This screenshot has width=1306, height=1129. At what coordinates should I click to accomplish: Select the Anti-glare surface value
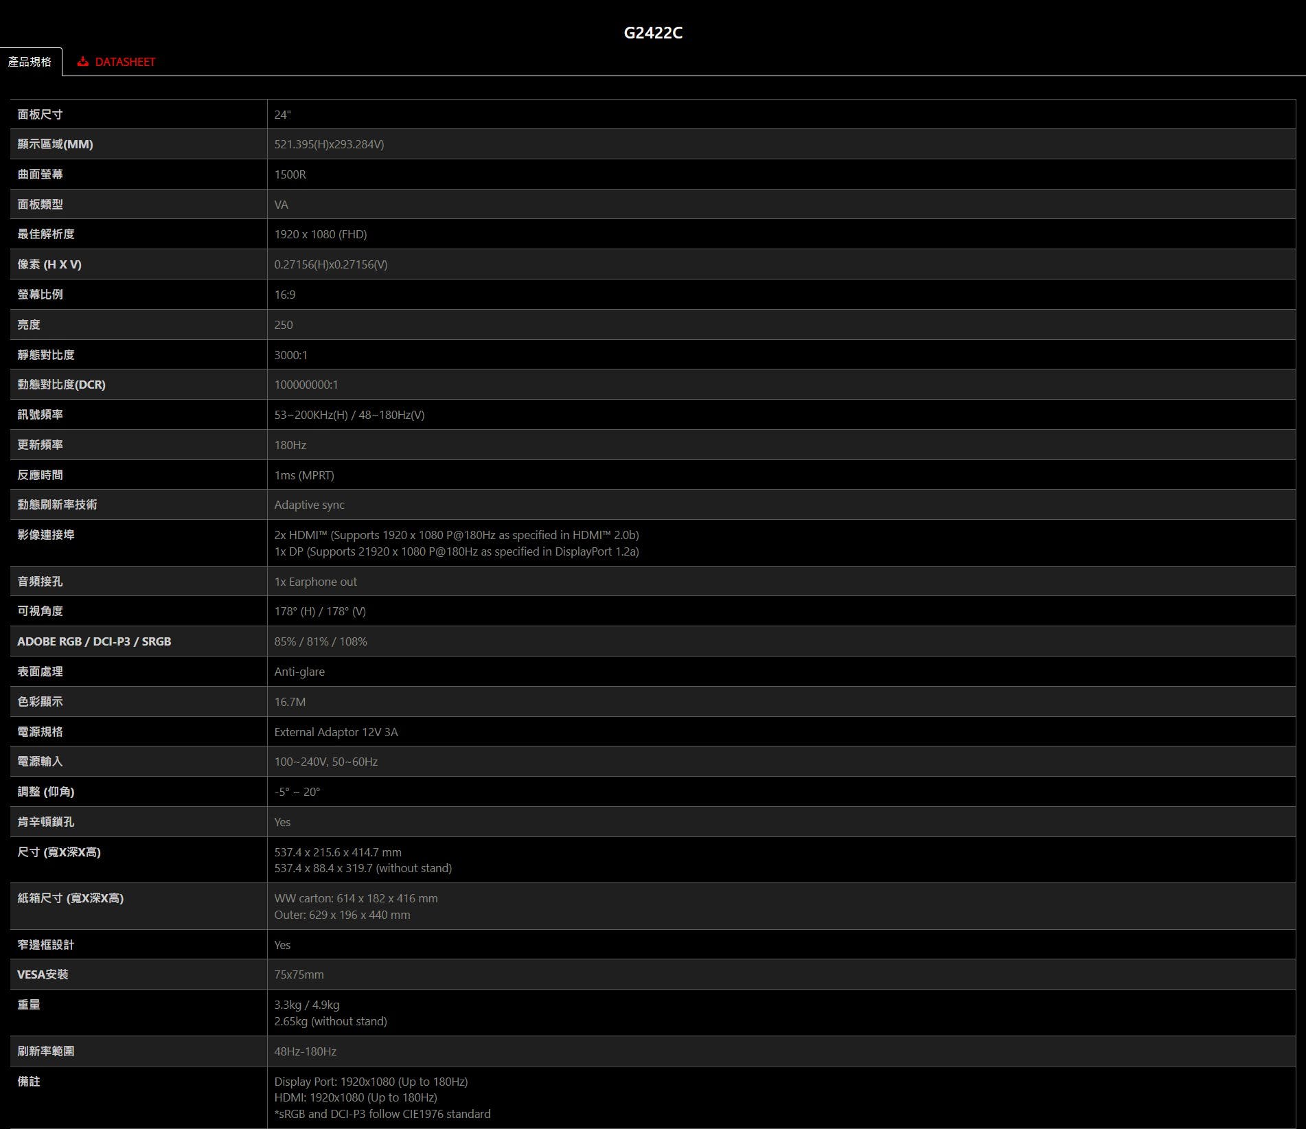click(299, 672)
